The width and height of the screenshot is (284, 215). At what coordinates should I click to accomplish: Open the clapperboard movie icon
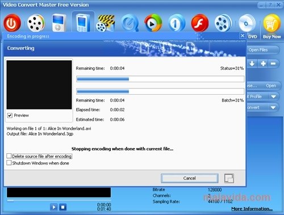tap(105, 23)
